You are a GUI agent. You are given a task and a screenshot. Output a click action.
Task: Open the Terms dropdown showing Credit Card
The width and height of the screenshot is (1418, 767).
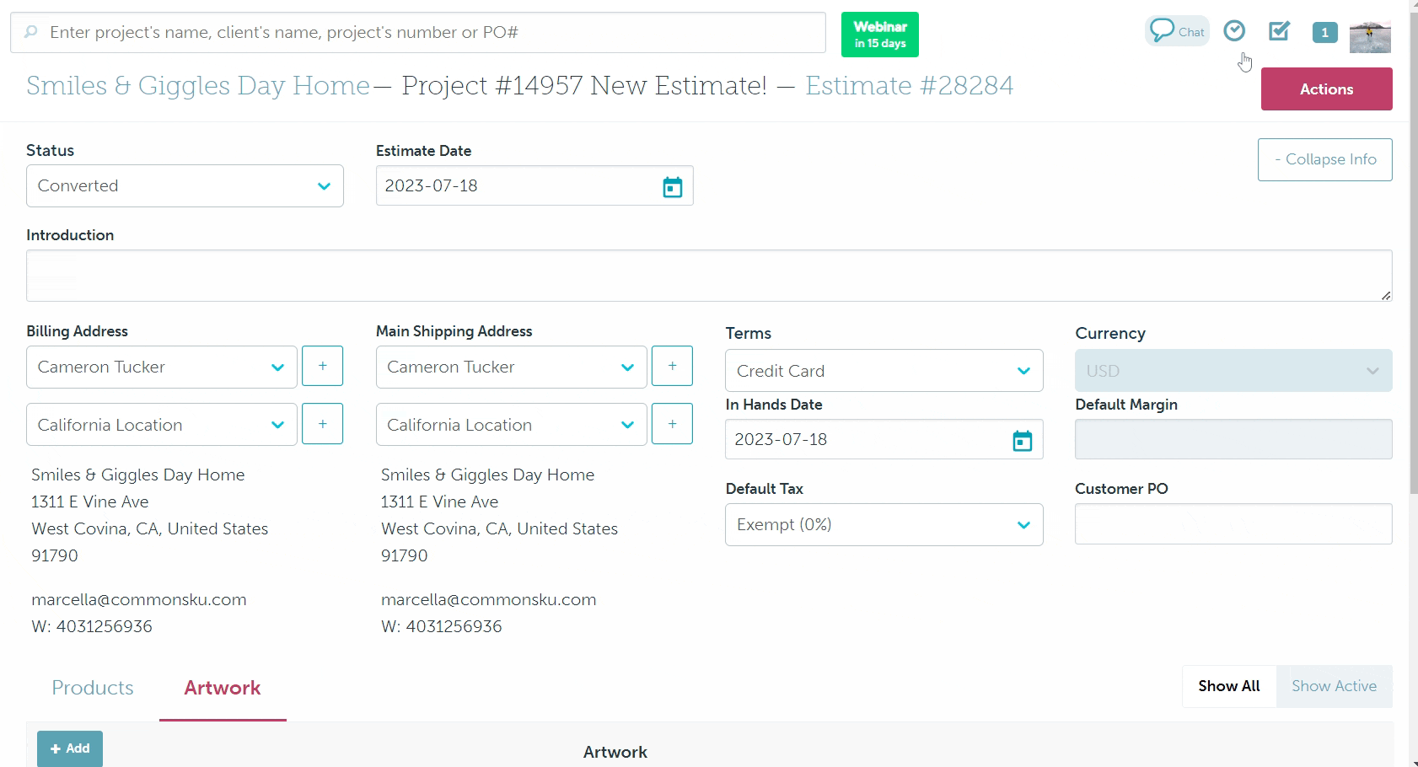click(884, 371)
